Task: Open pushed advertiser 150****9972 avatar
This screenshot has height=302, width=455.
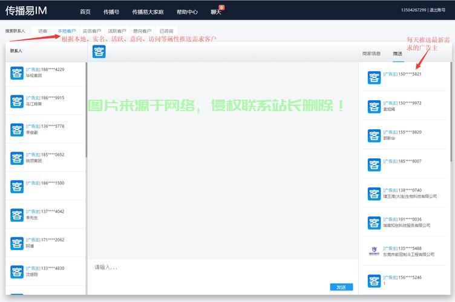Action: tap(374, 106)
